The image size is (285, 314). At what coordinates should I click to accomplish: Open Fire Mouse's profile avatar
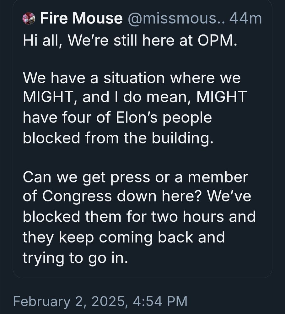[x=29, y=19]
